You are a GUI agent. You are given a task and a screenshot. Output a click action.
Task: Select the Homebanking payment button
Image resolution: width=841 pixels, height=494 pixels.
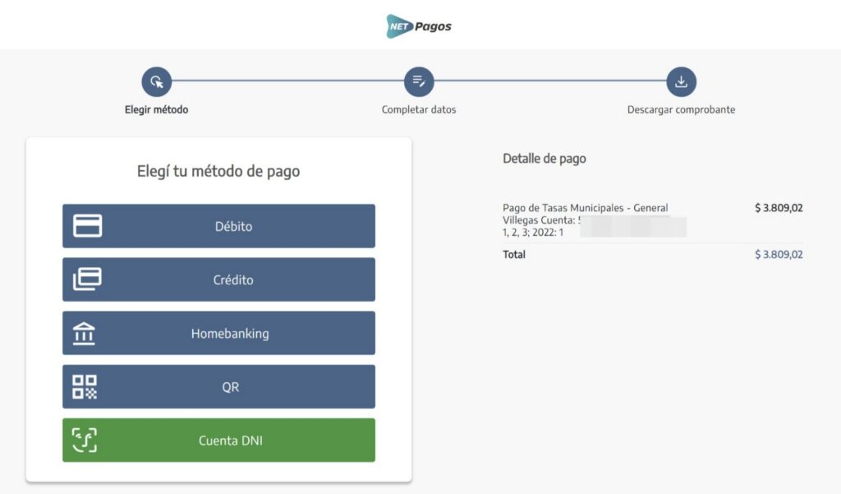[230, 334]
